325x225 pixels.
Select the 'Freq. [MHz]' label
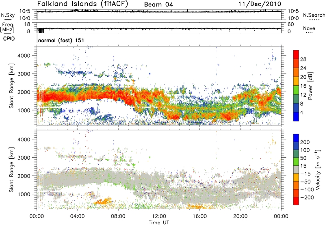tap(7, 27)
